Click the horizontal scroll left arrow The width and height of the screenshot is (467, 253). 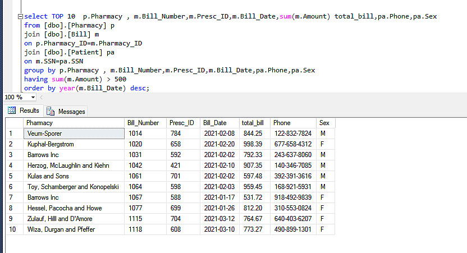tap(42, 98)
